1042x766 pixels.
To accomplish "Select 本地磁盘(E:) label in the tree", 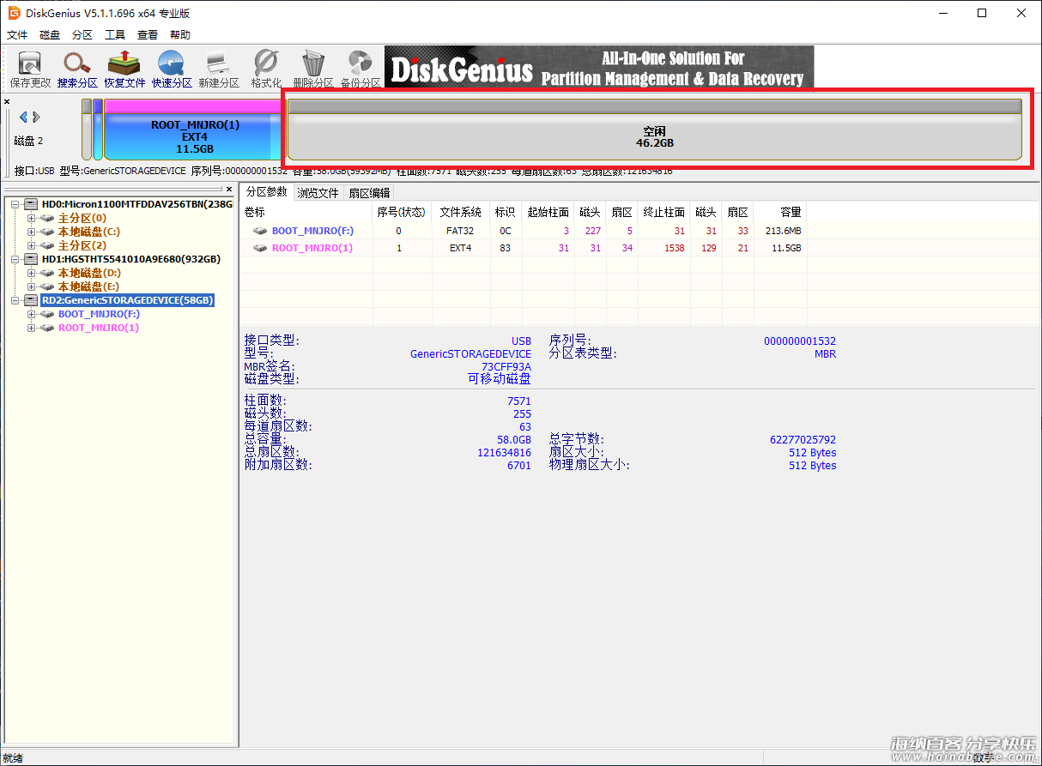I will [x=89, y=286].
